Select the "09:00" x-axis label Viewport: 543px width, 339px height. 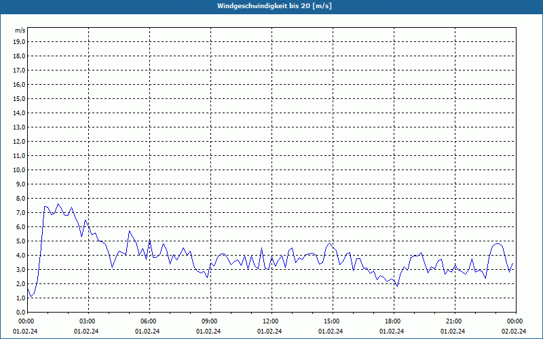tap(208, 321)
